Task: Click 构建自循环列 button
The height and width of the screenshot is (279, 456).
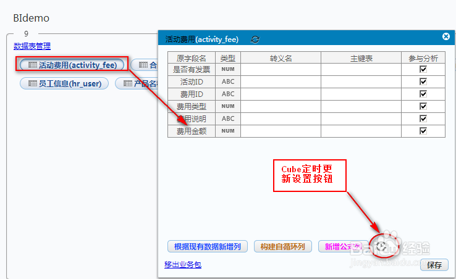Action: 283,246
